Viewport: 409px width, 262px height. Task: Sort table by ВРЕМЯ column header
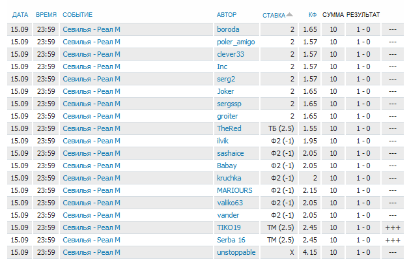(x=46, y=15)
